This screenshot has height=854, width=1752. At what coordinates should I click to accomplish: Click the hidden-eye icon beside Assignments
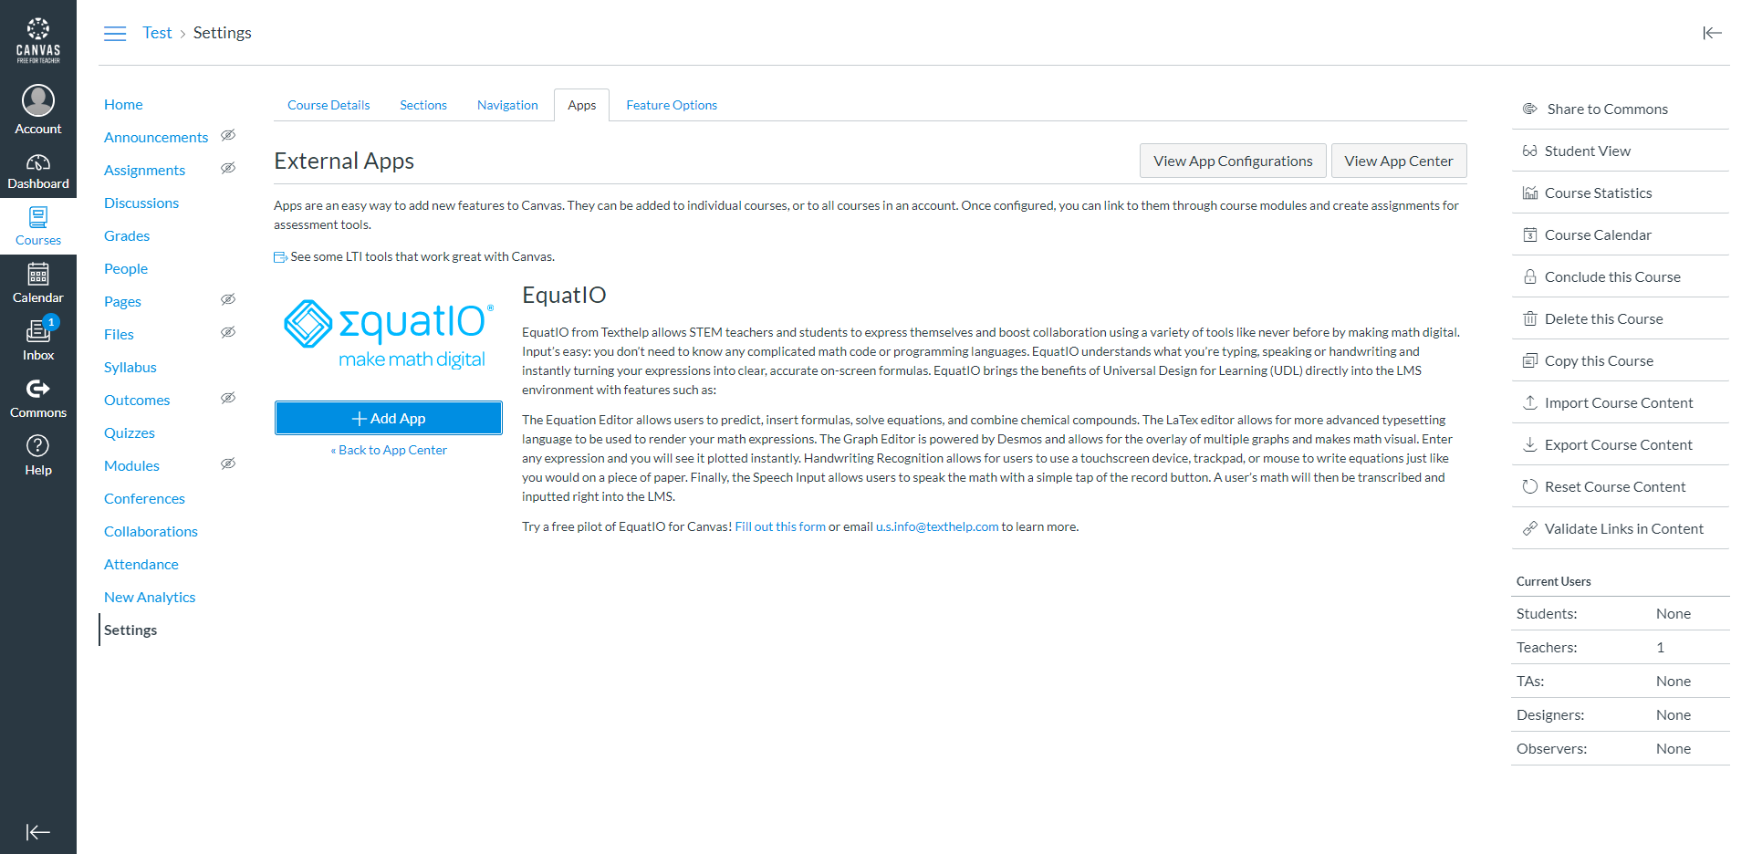pyautogui.click(x=228, y=168)
